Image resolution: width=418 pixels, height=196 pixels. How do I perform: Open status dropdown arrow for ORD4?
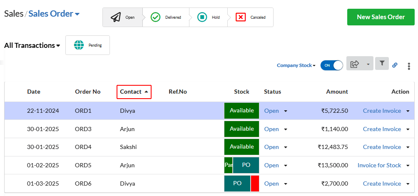pos(286,147)
